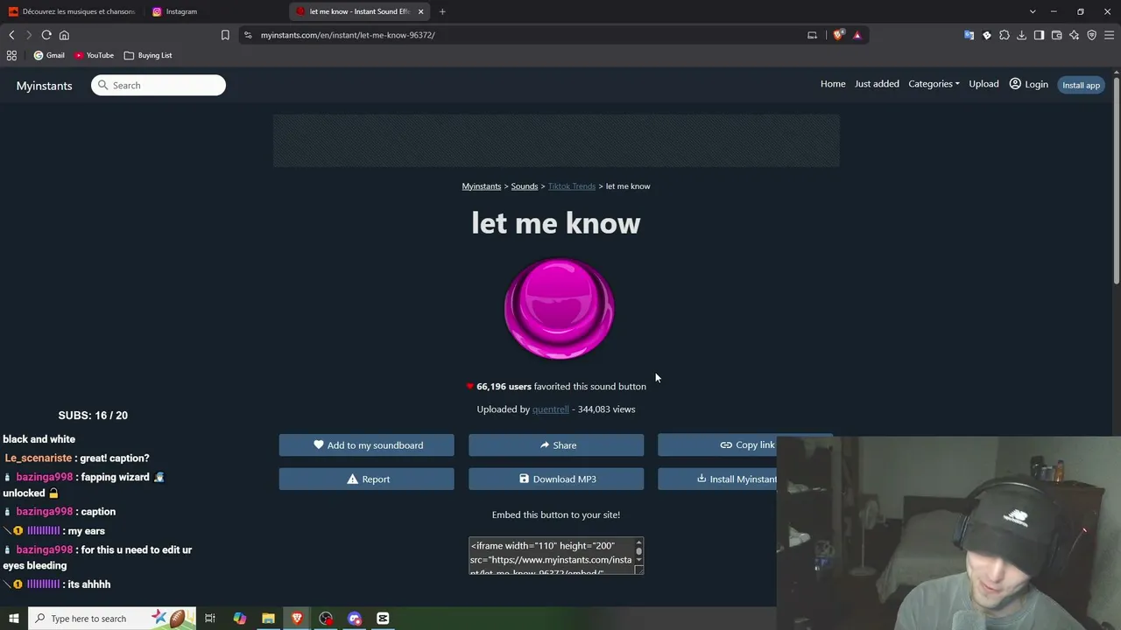Viewport: 1121px width, 630px height.
Task: Launch Leo AI assistant sparkle icon
Action: pos(1074,35)
